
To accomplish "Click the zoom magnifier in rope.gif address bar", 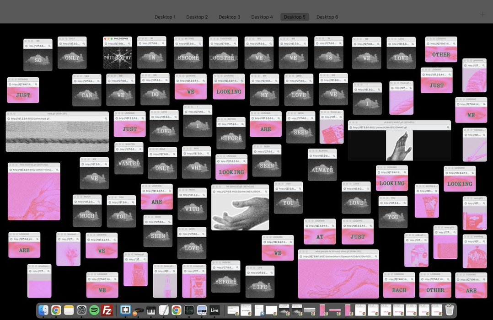I will click(106, 118).
